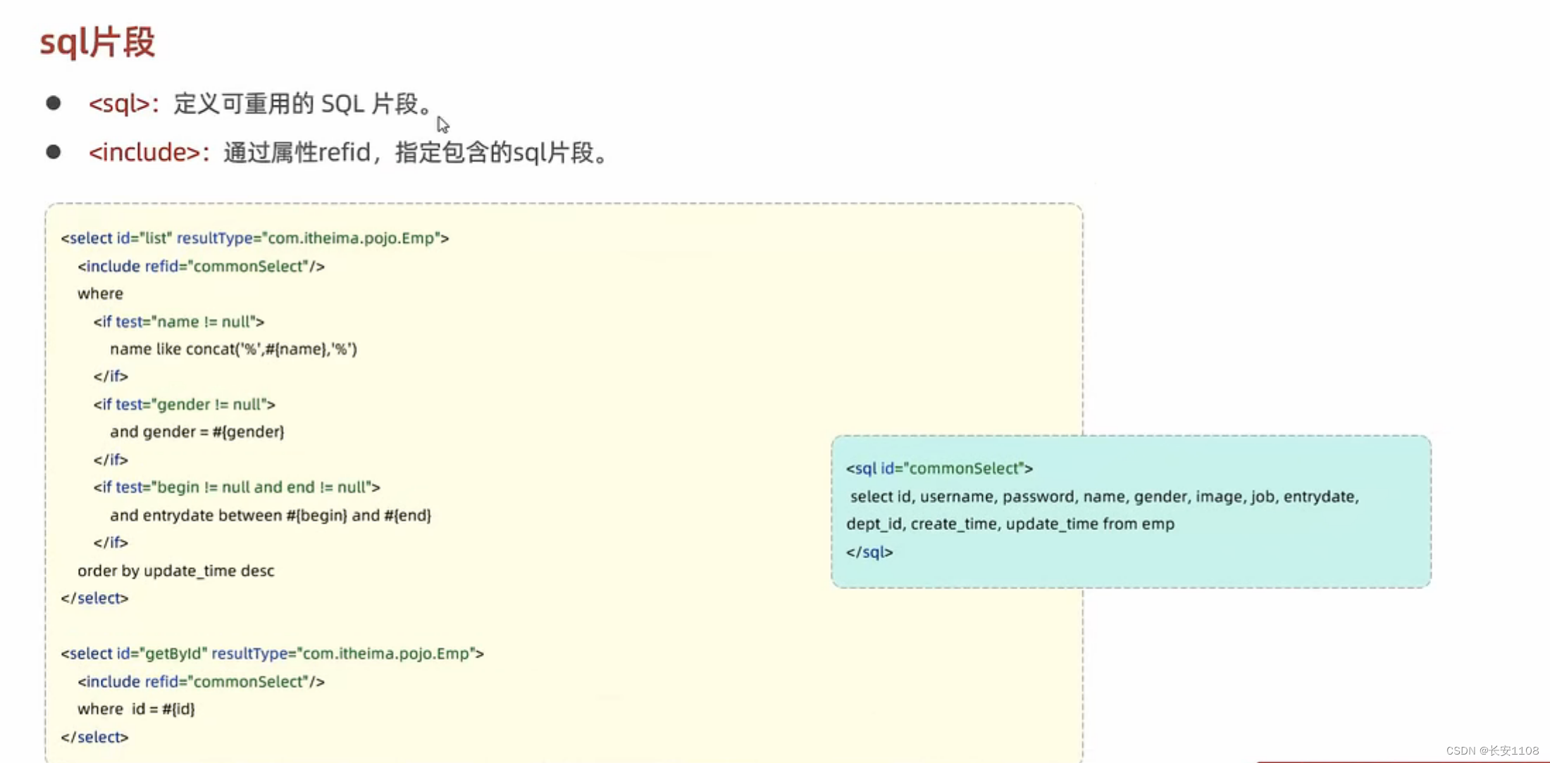Click '<if test="begin != null and end != null">' line
Screen dimensions: 1550x763
237,487
